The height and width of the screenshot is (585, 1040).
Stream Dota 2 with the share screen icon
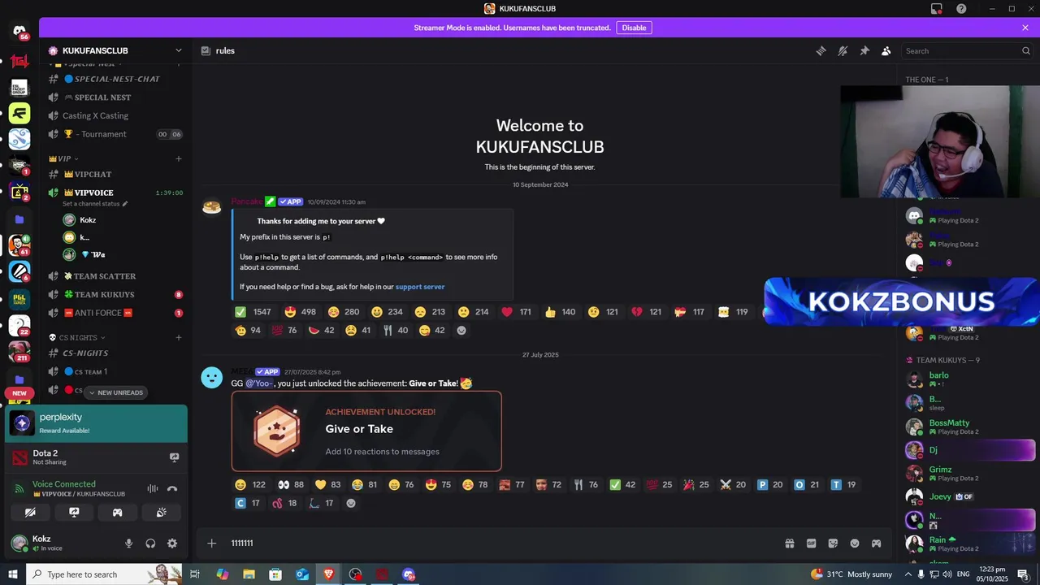(174, 457)
